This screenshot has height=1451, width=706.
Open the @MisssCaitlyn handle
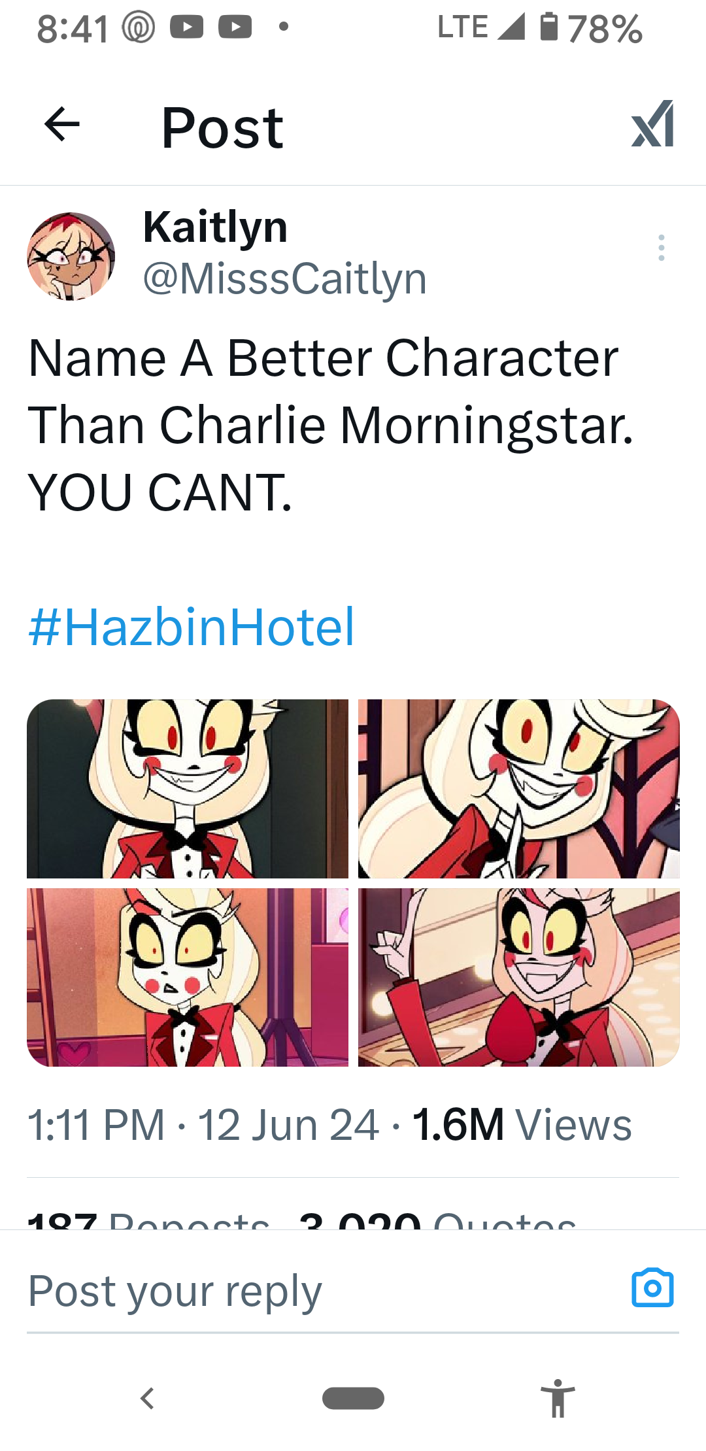pos(284,278)
